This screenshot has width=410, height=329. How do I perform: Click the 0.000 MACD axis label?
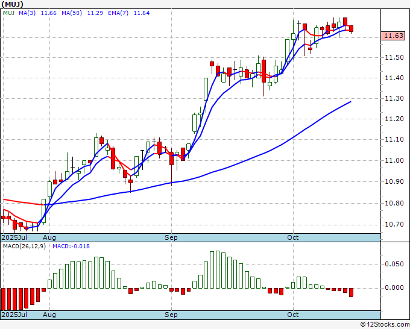coord(394,287)
